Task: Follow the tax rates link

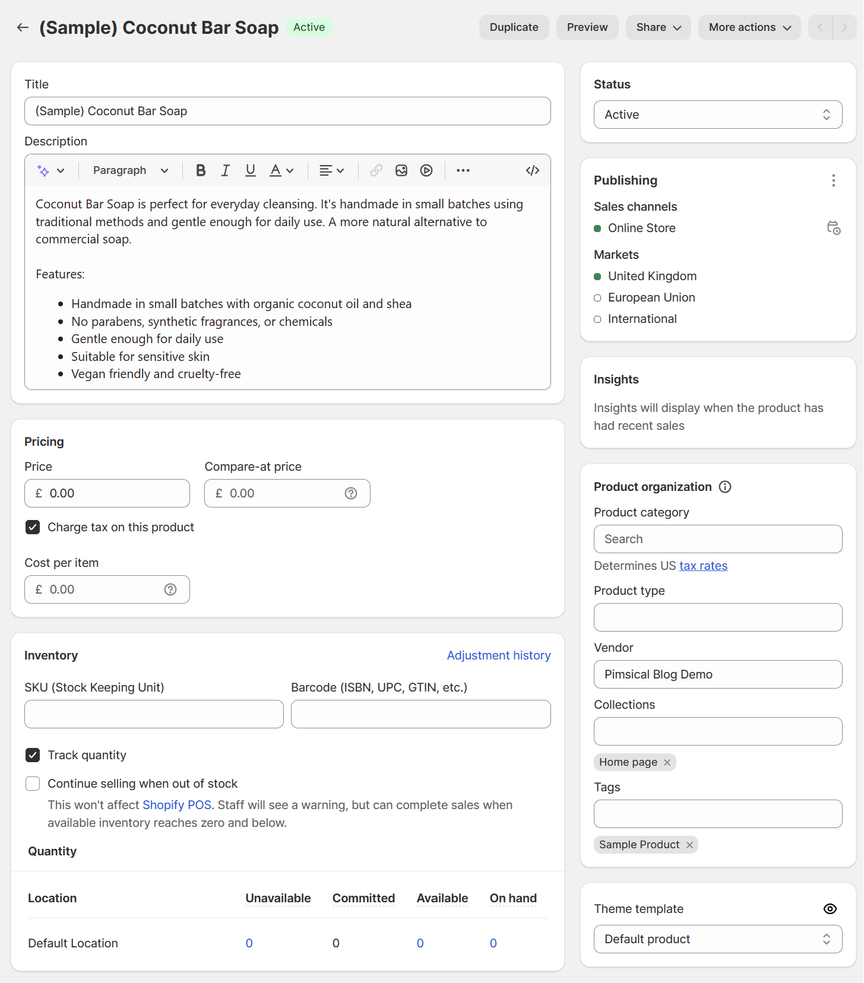Action: coord(703,566)
